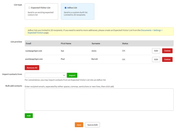Screen dimensions: 176x130
Task: Edit the sue@pagetiger.com recipient
Action: (156, 51)
